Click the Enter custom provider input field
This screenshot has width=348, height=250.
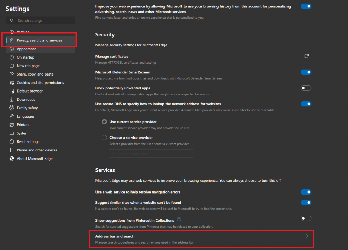point(151,153)
